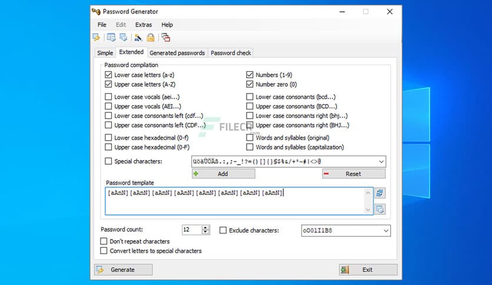Open the Edit menu

click(121, 25)
